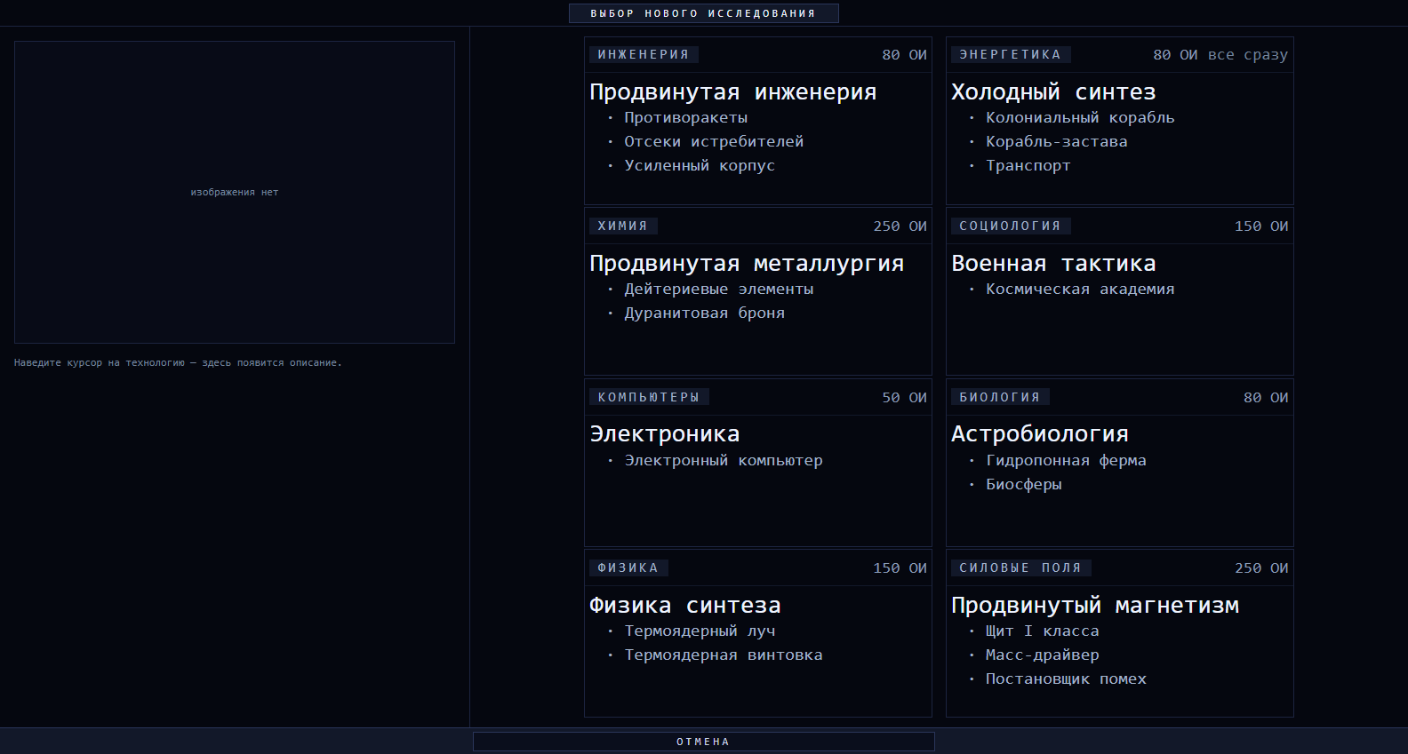Click the ЭНЕРГЕТИКА category label
Viewport: 1408px width, 754px height.
(x=1010, y=54)
